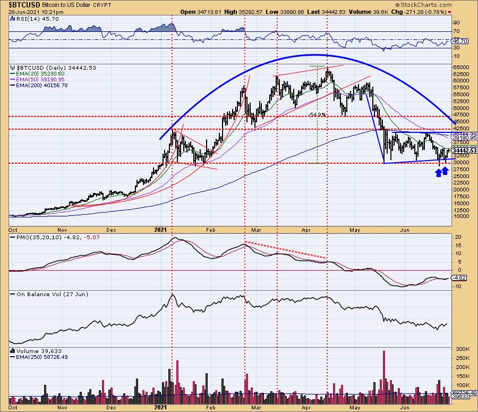
Task: Click the 45.70 RSI axis value tag
Action: click(x=460, y=41)
